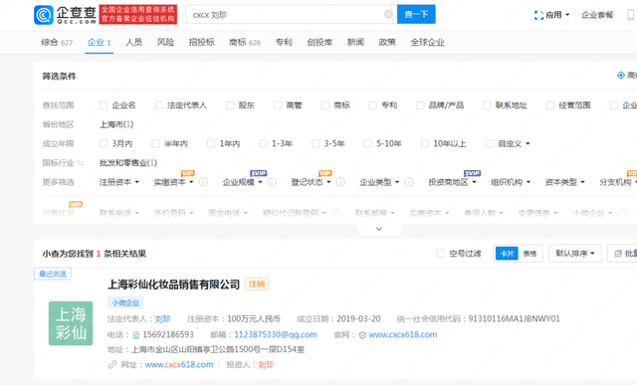Check the 股东 checkbox
This screenshot has height=385, width=637.
[x=230, y=105]
